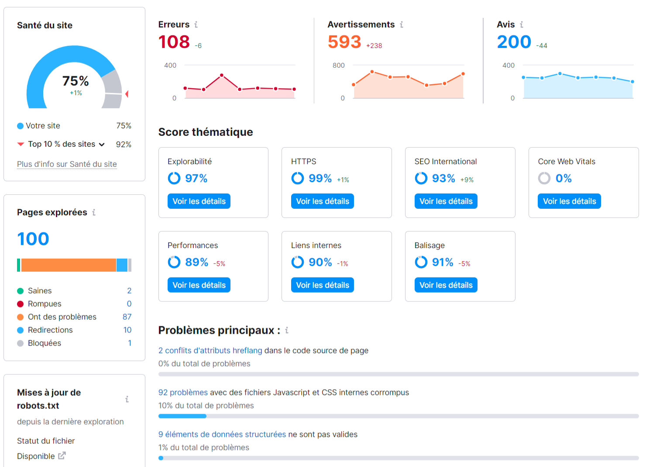
Task: Open info icon next to Problèmes principaux
Action: coord(287,330)
